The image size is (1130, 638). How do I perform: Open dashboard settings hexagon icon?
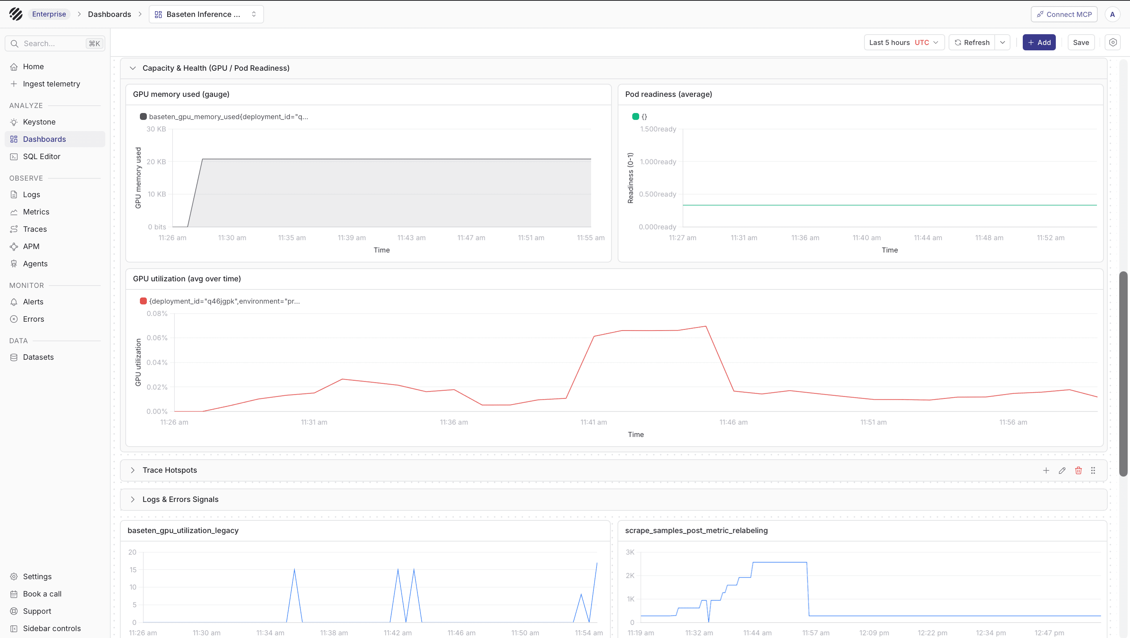tap(1113, 43)
